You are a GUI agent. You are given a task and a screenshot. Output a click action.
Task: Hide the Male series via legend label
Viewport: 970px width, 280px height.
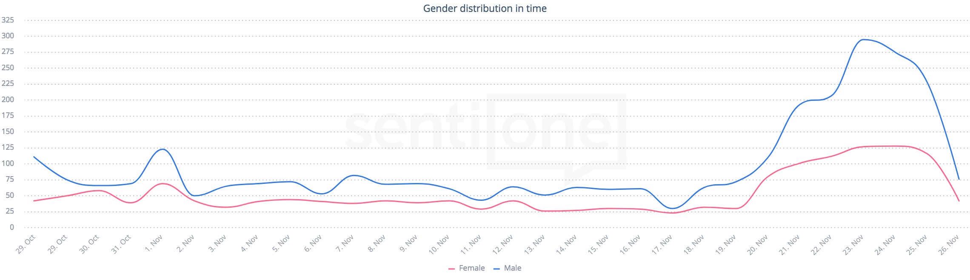click(512, 268)
